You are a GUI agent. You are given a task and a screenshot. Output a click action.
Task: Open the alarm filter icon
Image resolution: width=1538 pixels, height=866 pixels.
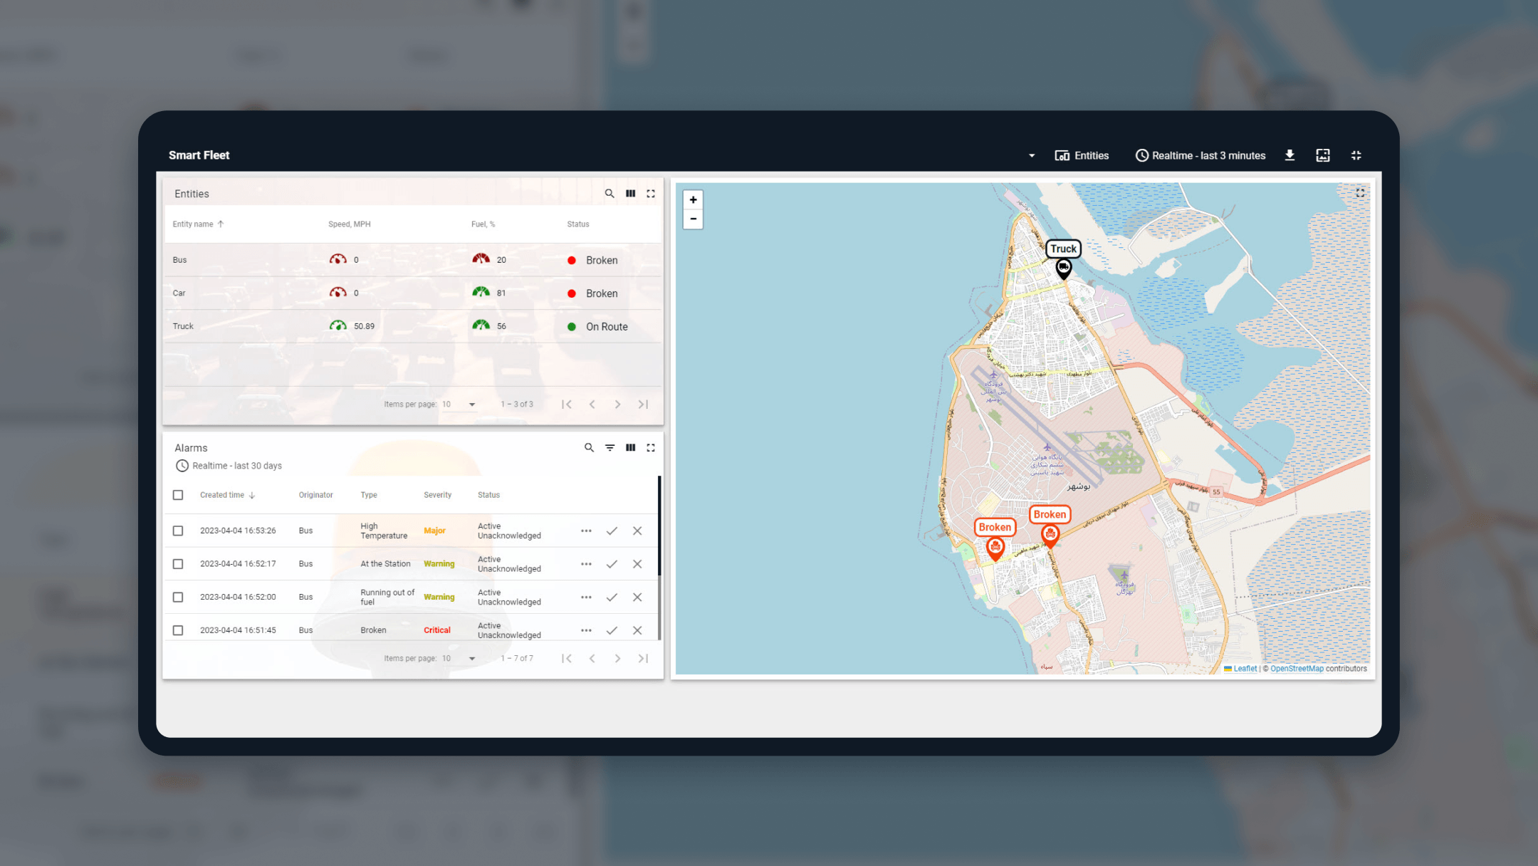coord(610,448)
